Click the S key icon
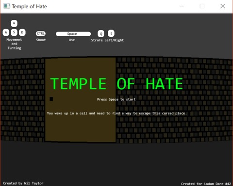 click(x=14, y=32)
